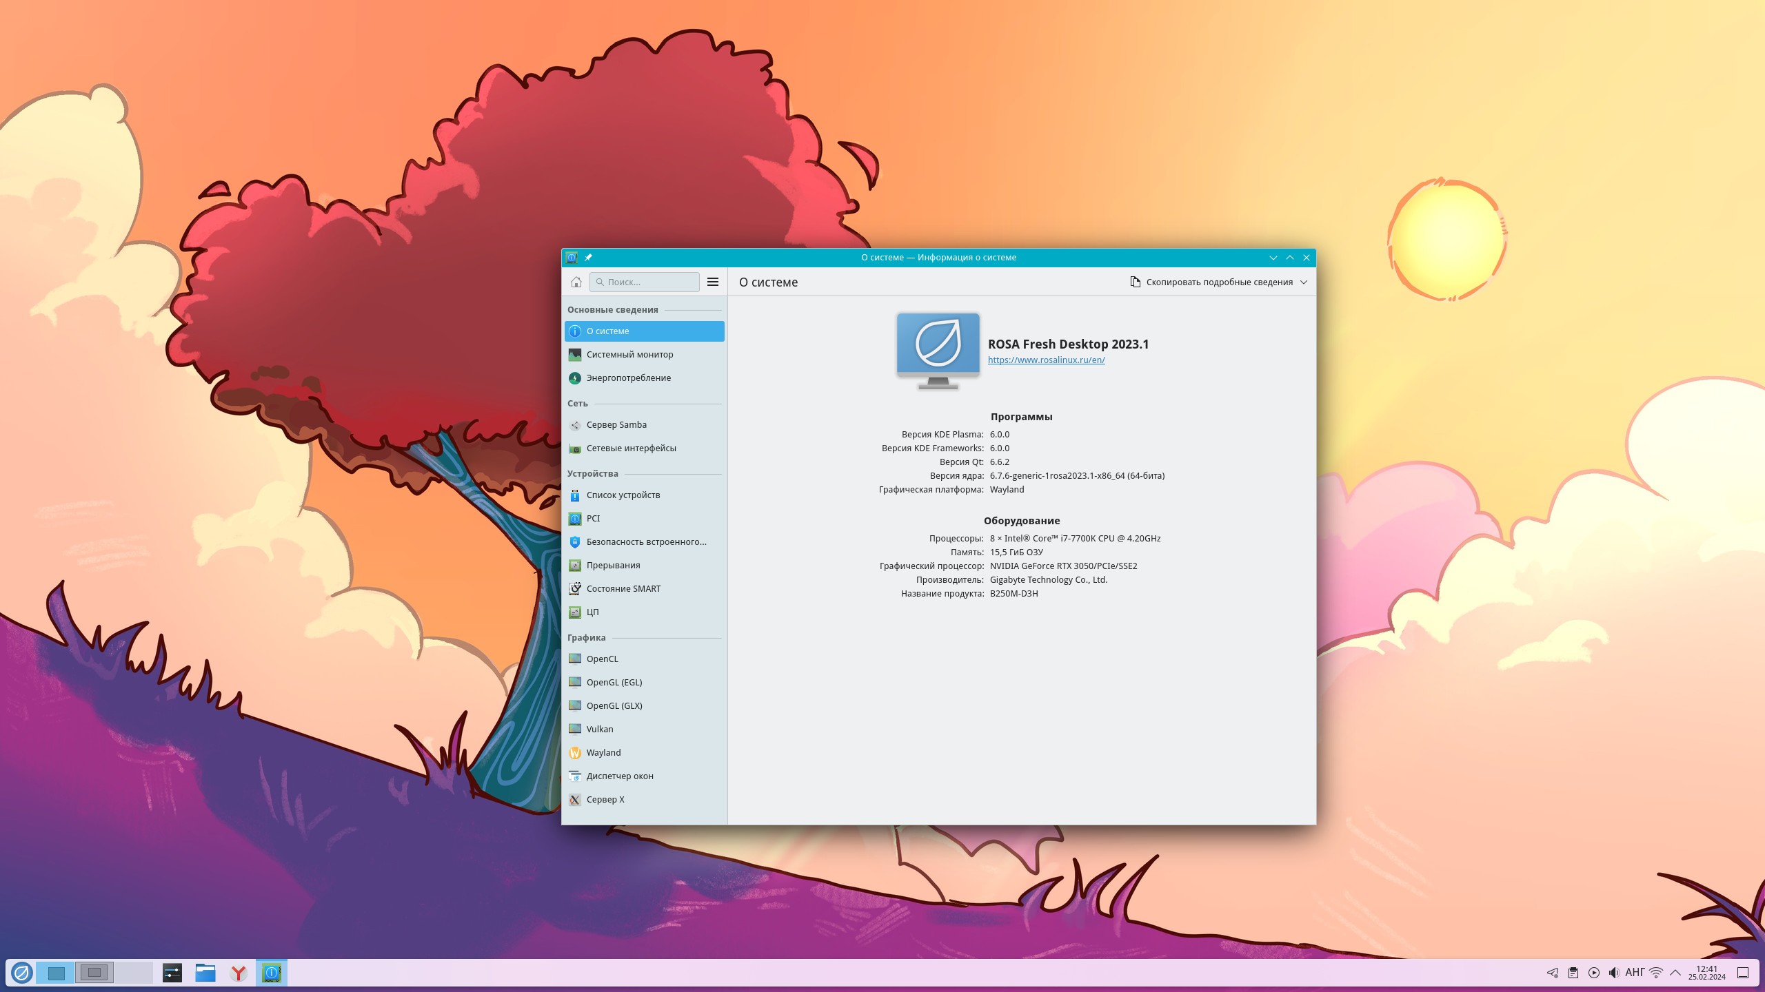Open the Vulkan information page

point(599,730)
